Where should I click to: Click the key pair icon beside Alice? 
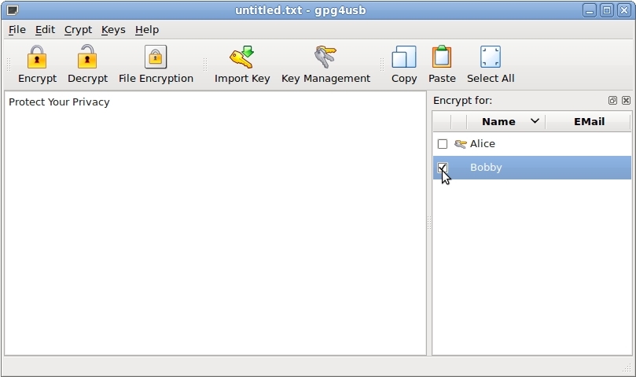460,144
